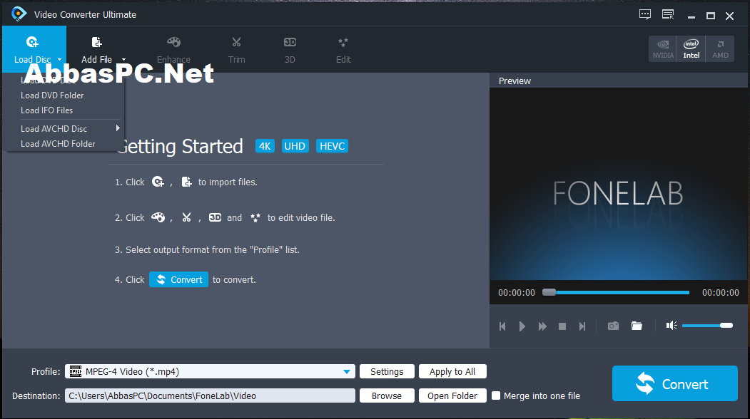Screen dimensions: 750x419
Task: Toggle AMD hardware acceleration
Action: coord(720,48)
